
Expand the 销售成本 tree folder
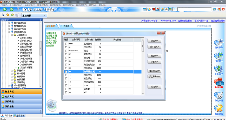12,70
